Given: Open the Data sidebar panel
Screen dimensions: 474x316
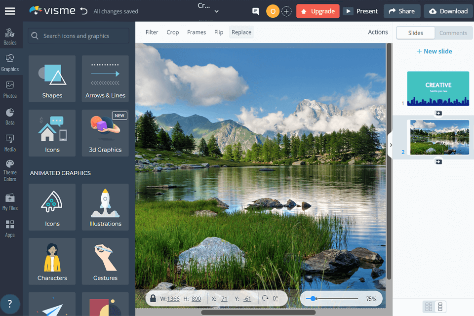Looking at the screenshot, I should point(10,117).
